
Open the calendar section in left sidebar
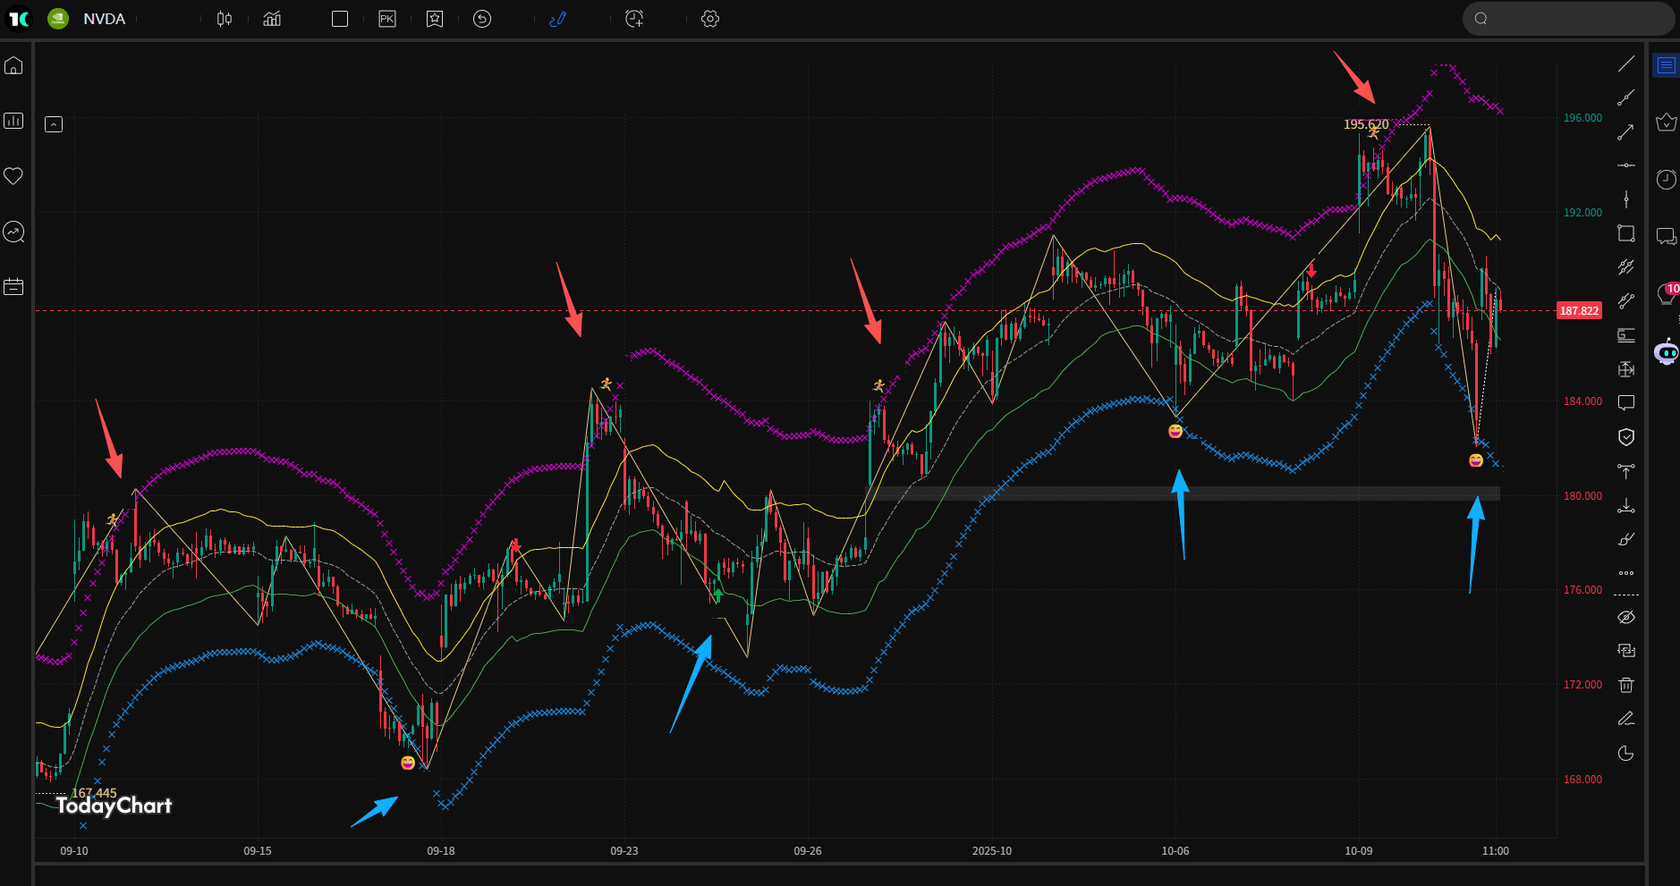click(13, 287)
